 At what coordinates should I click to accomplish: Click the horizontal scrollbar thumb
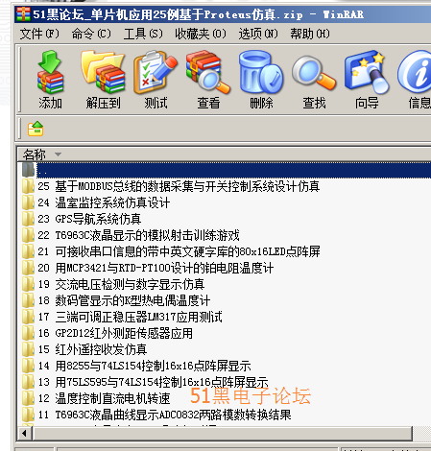point(222,434)
